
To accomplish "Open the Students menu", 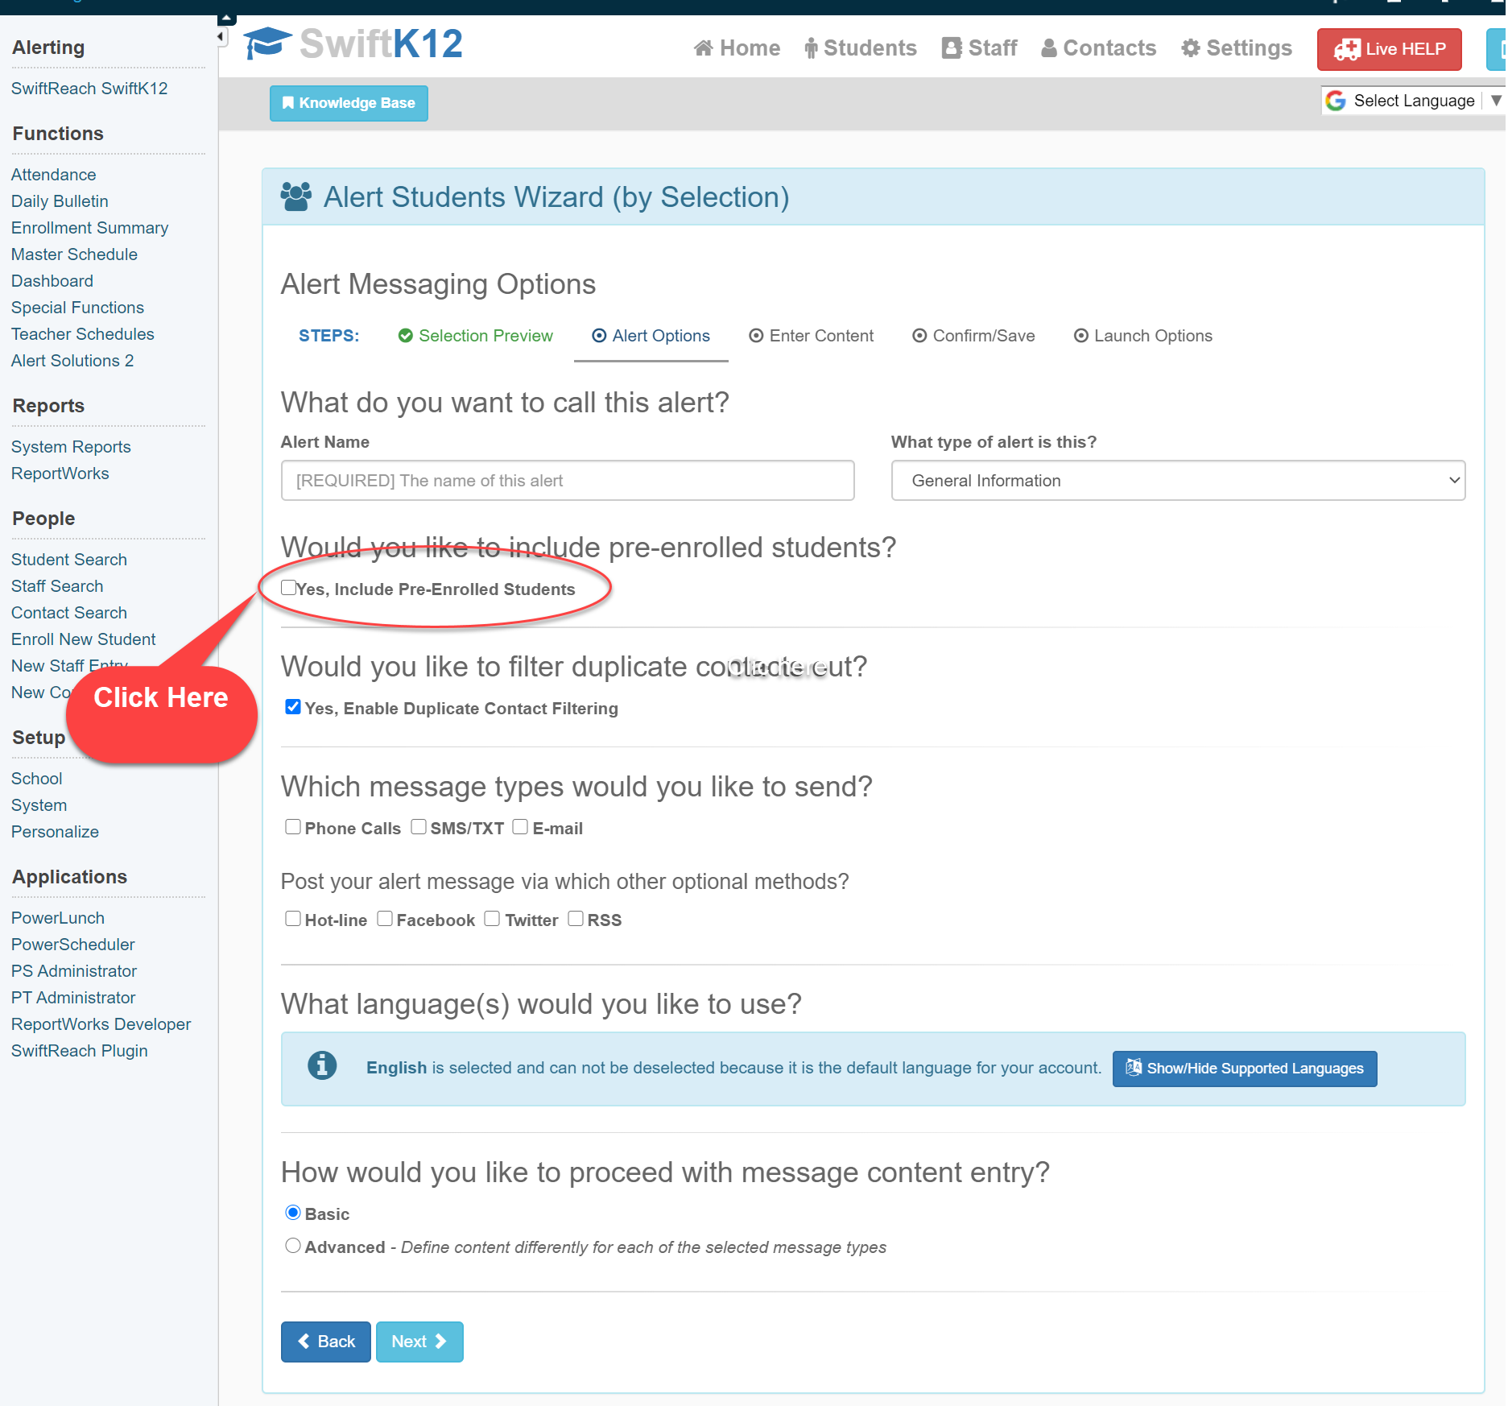I will [x=861, y=48].
